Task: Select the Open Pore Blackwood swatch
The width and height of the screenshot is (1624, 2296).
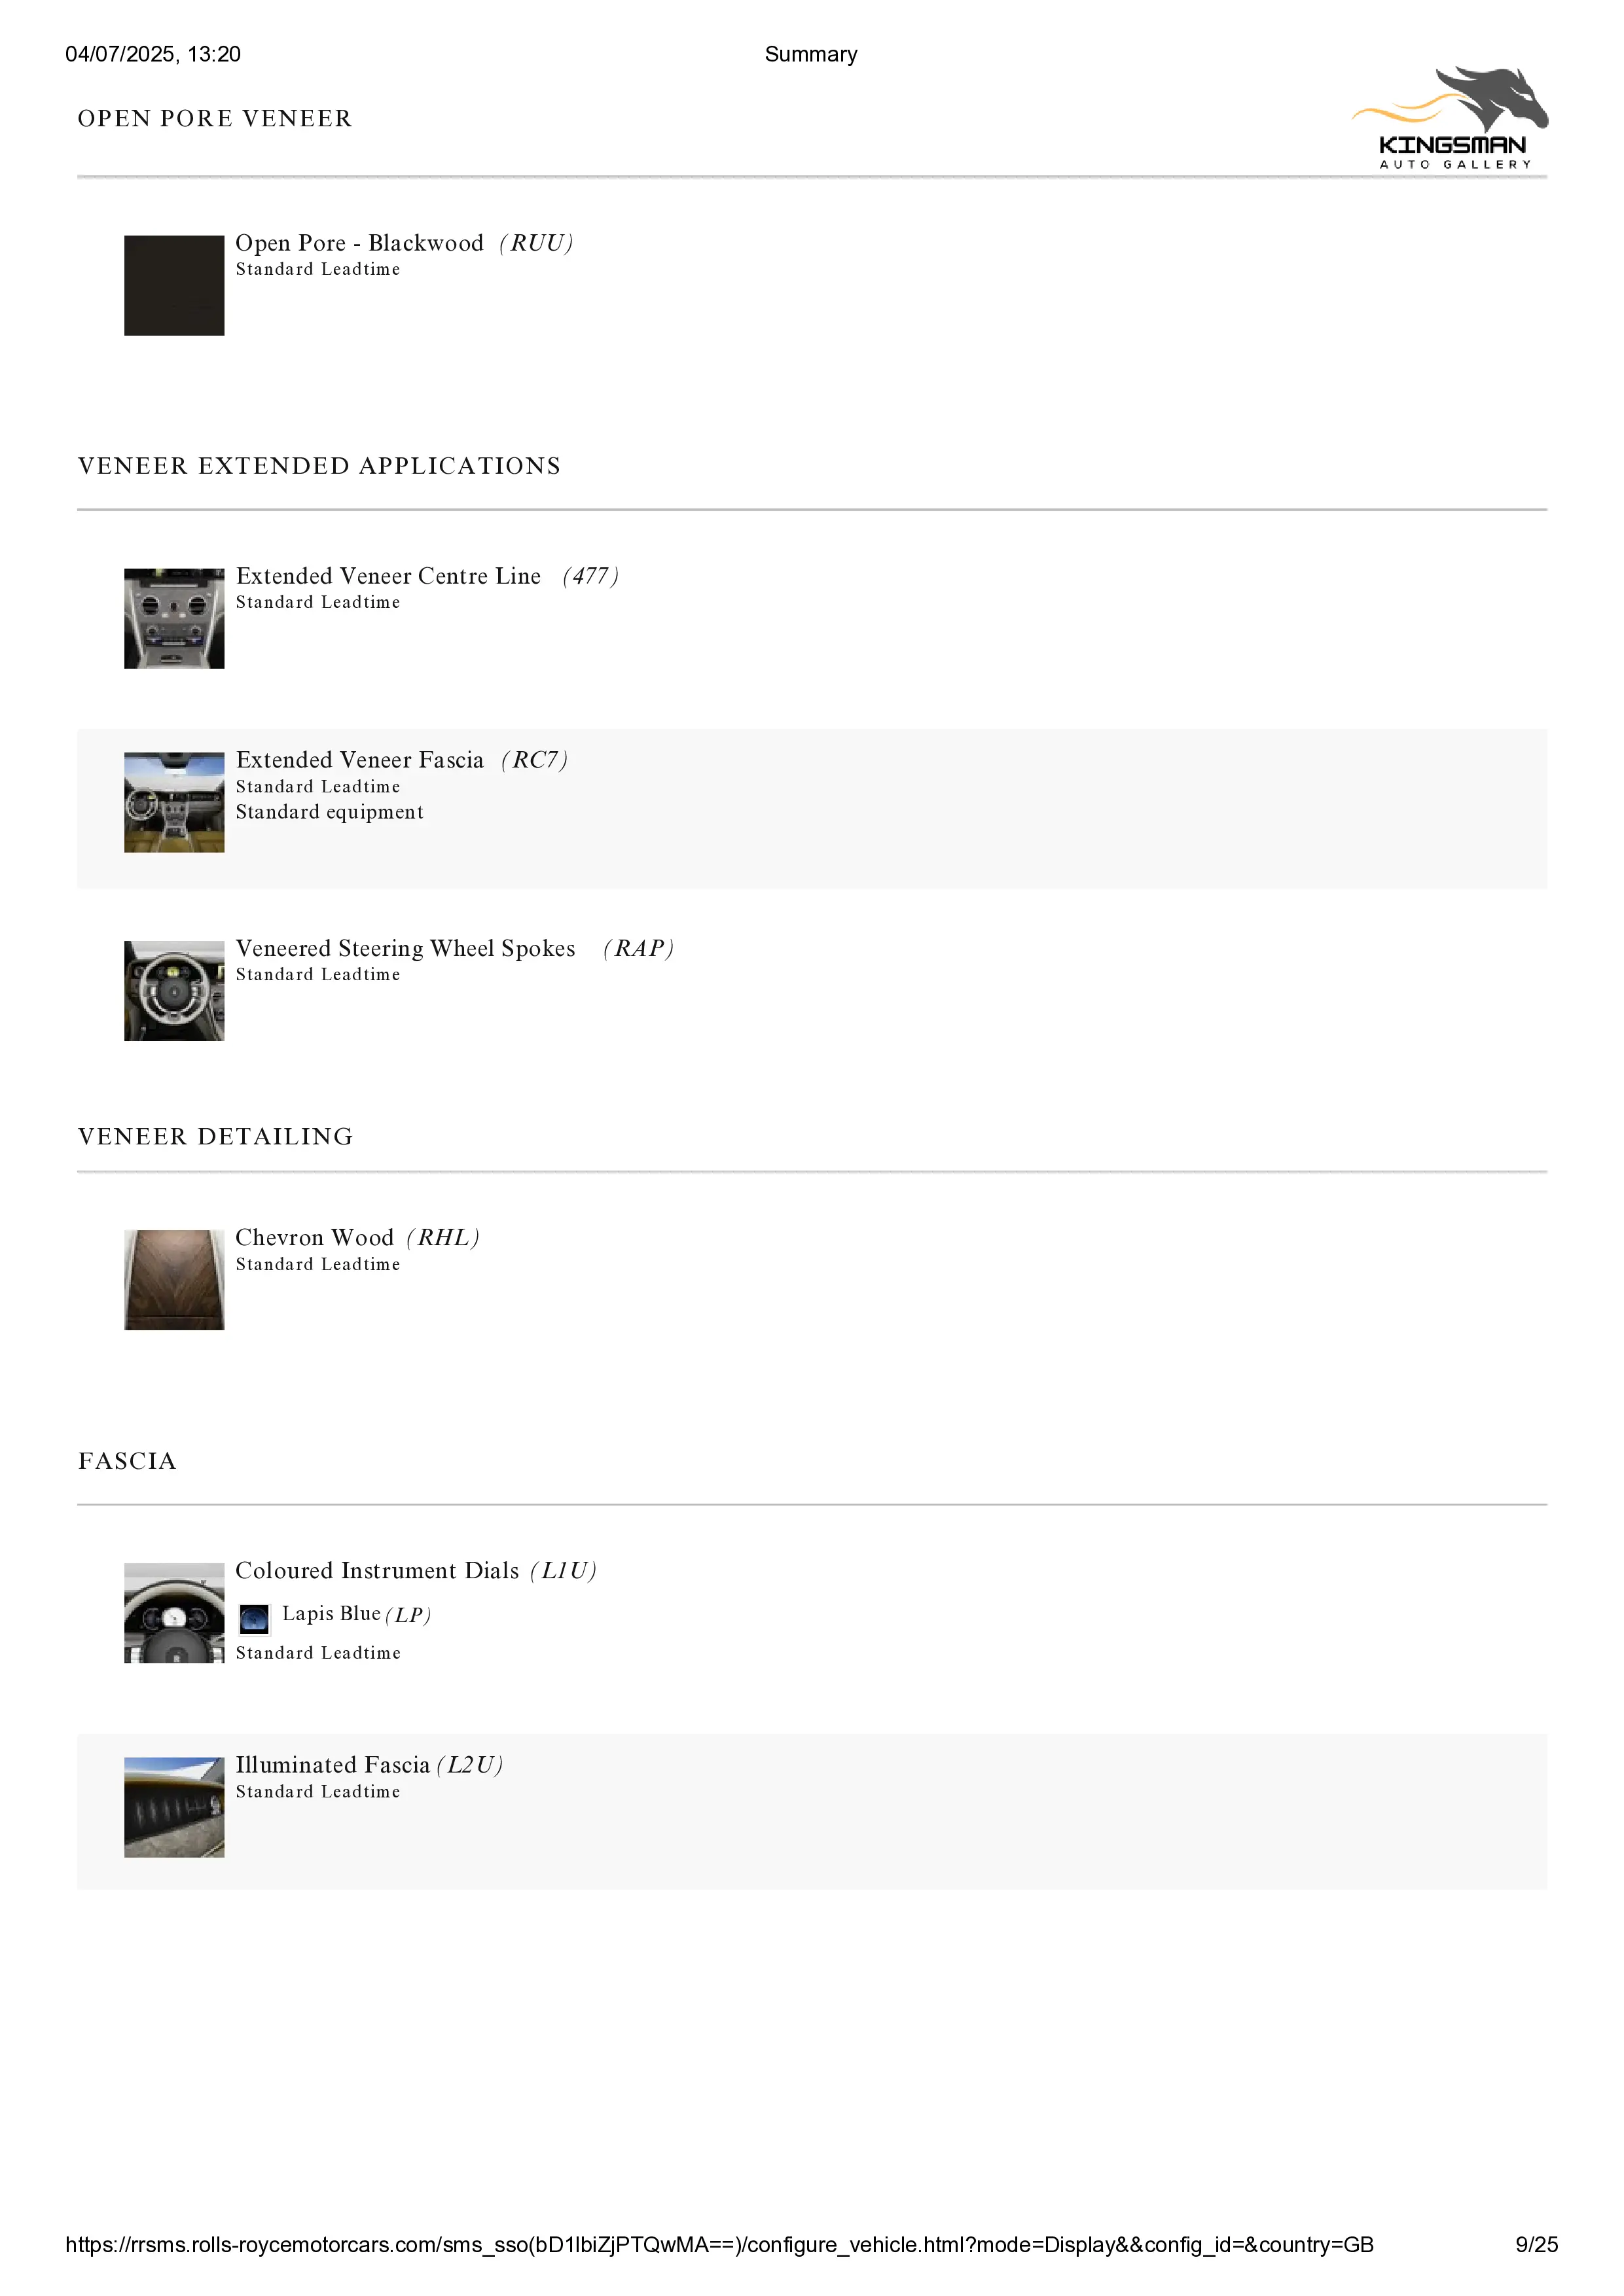Action: 174,285
